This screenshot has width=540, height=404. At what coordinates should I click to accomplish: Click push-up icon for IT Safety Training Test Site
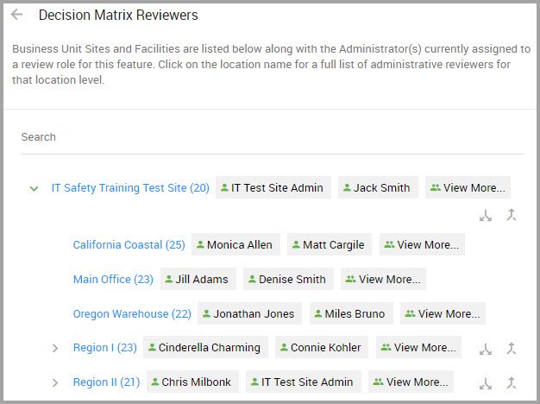pos(512,215)
